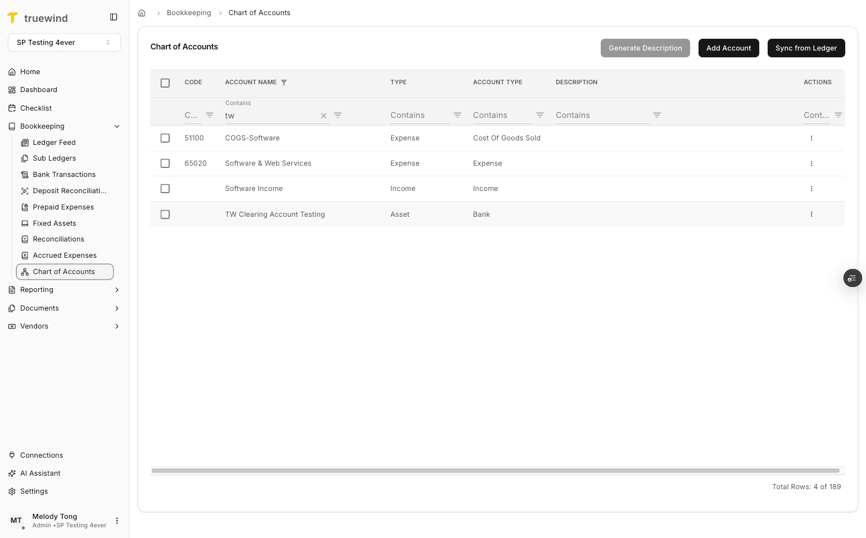Click the floating panel icon on right edge
Image resolution: width=866 pixels, height=538 pixels.
pos(853,278)
